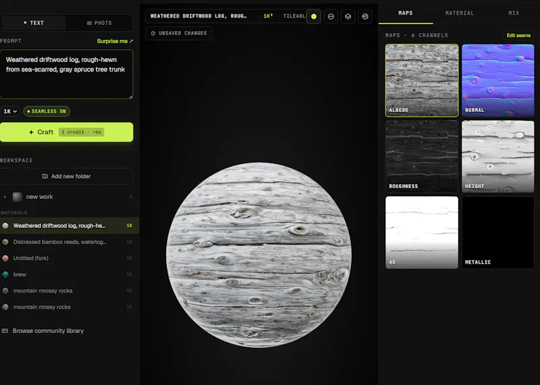Select the sphere preview shape icon
The image size is (540, 385).
(313, 16)
